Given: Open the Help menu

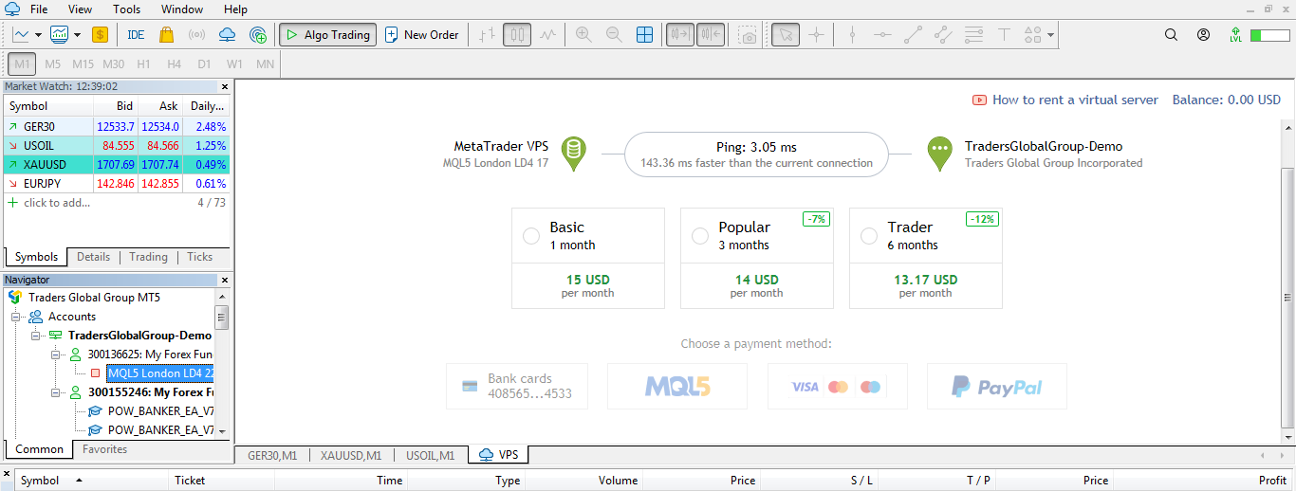Looking at the screenshot, I should 235,9.
